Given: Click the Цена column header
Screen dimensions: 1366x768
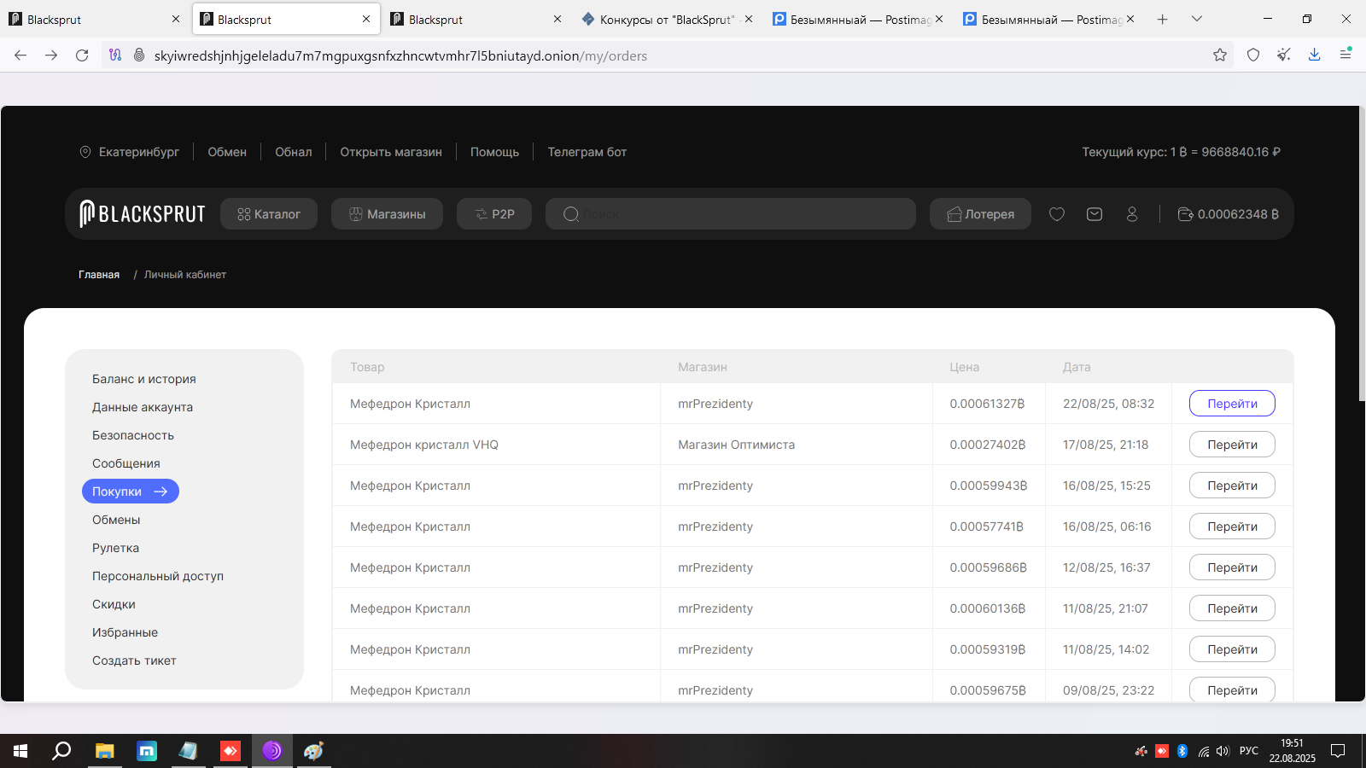Looking at the screenshot, I should (964, 367).
